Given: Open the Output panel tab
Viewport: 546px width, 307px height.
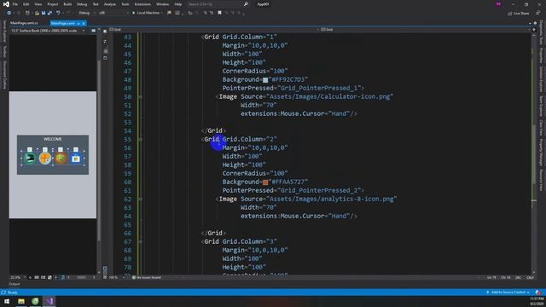Looking at the screenshot, I should click(15, 284).
